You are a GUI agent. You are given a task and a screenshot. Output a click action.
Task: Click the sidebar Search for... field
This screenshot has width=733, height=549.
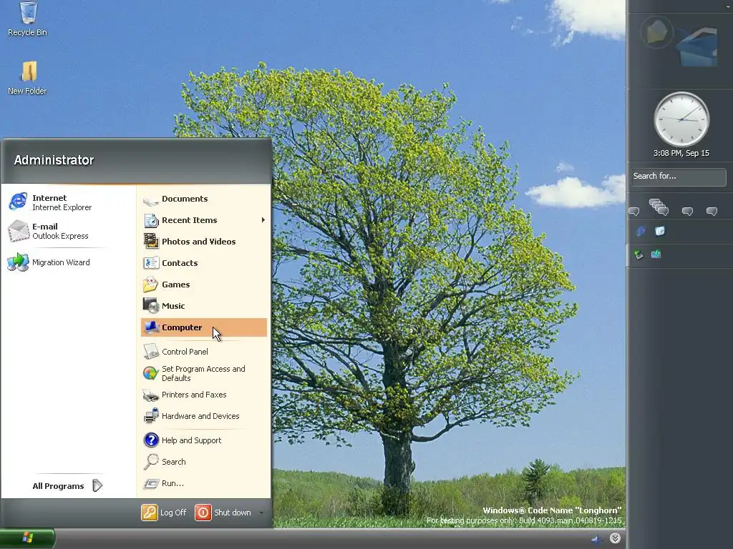pos(679,177)
